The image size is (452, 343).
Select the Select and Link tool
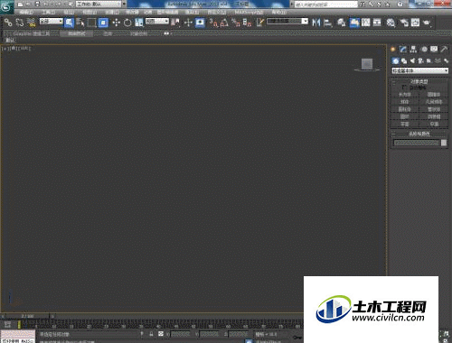click(8, 23)
